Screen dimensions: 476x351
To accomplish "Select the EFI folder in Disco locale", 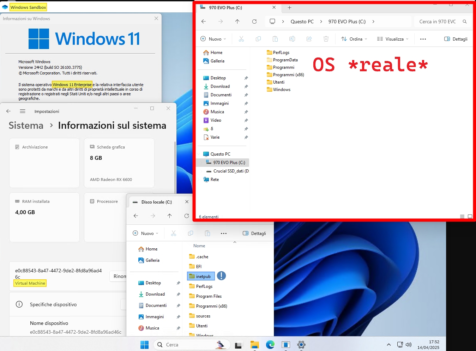I will click(x=195, y=267).
